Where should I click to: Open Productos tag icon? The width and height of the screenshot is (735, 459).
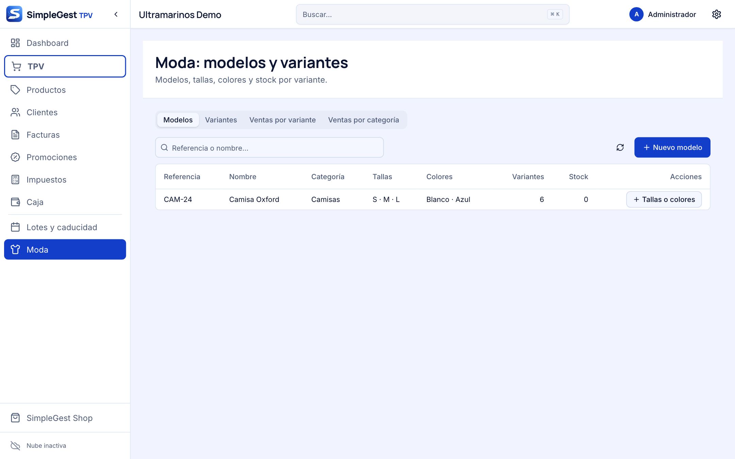click(x=15, y=90)
